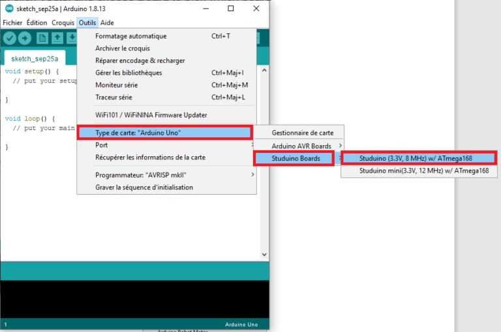
Task: Click the Open sketch toolbar icon
Action: [57, 38]
